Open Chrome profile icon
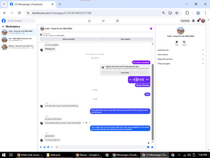This screenshot has height=158, width=210. (x=198, y=13)
